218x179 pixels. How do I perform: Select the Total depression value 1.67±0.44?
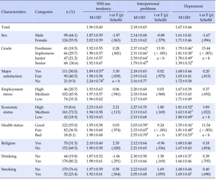point(184,27)
